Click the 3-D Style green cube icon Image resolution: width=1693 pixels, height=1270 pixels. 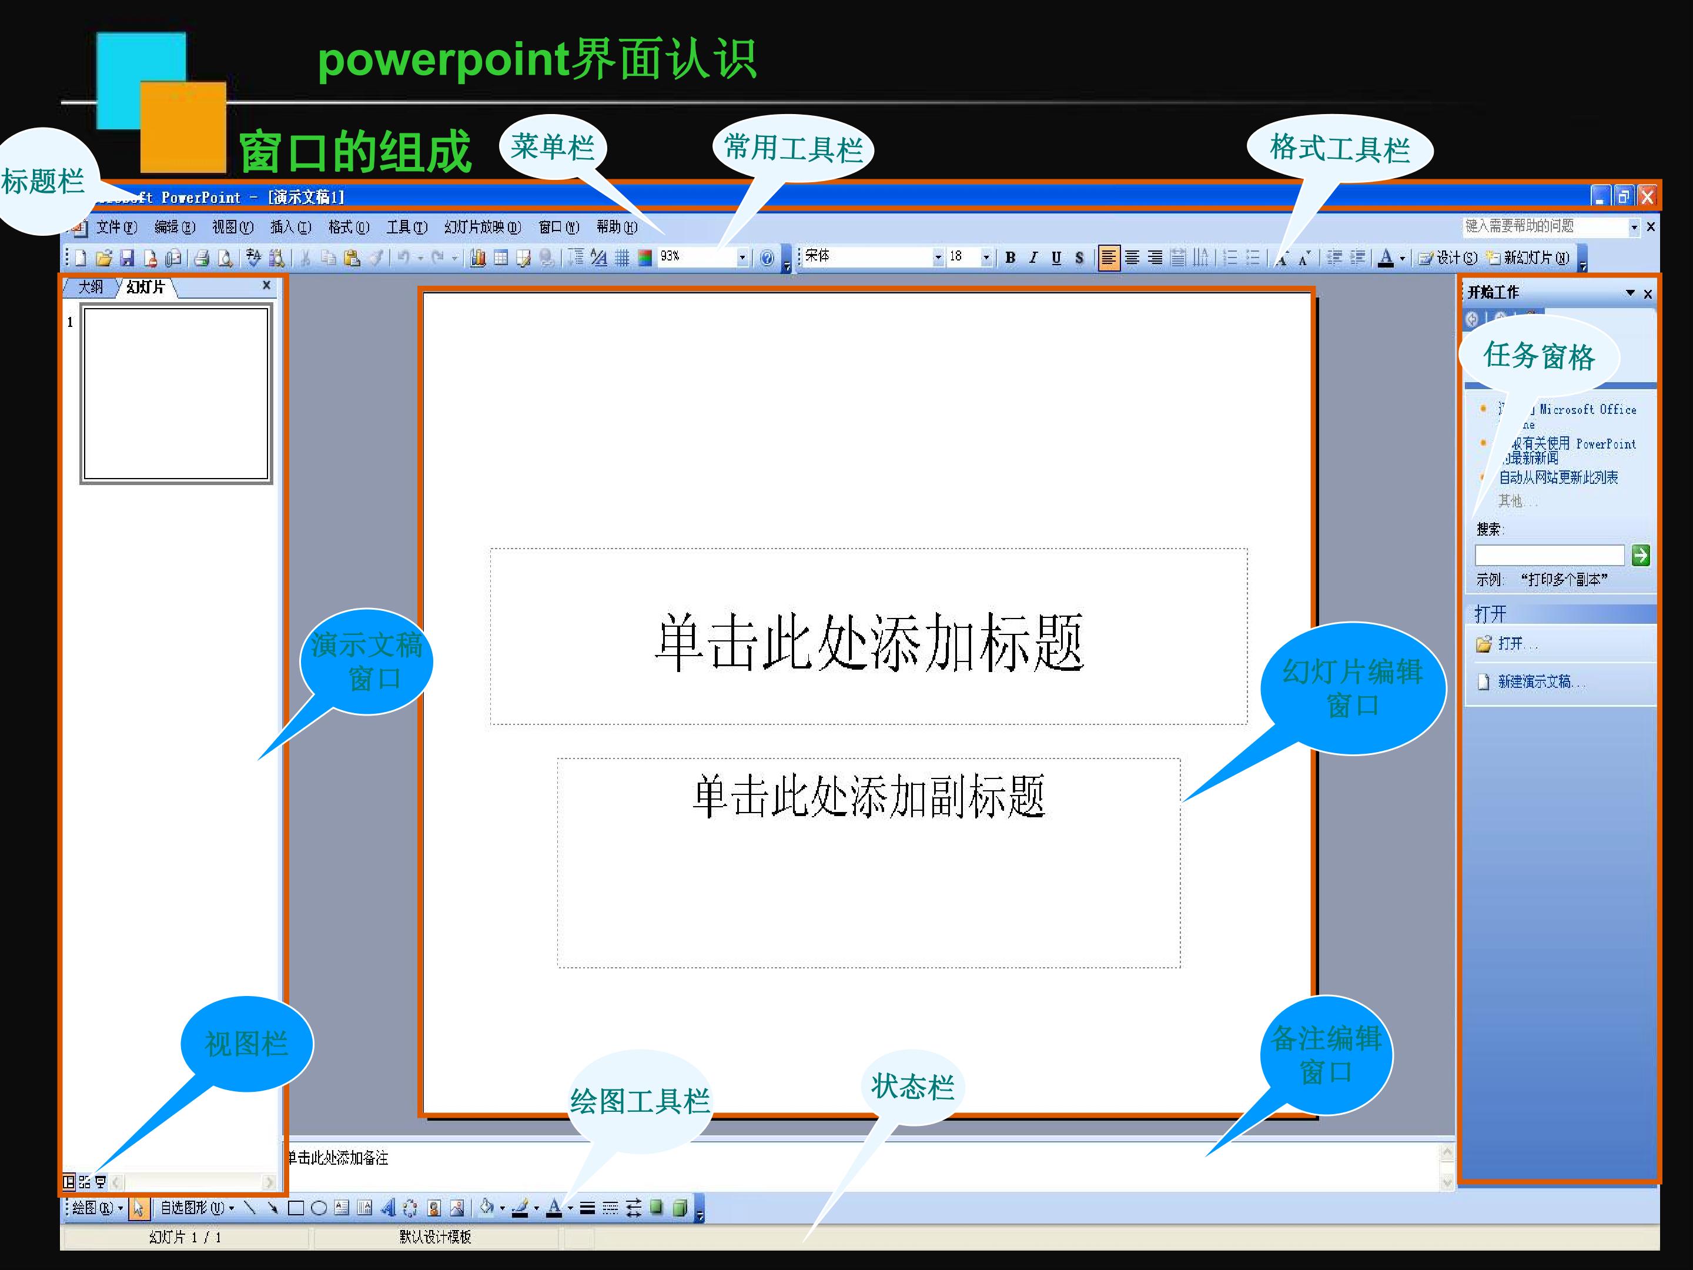click(680, 1208)
